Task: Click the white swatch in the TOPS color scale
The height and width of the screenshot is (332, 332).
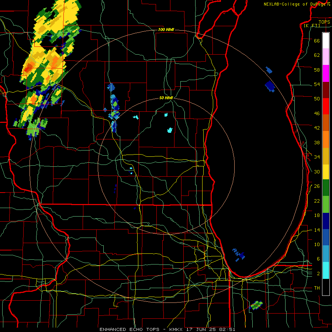Action: click(326, 41)
